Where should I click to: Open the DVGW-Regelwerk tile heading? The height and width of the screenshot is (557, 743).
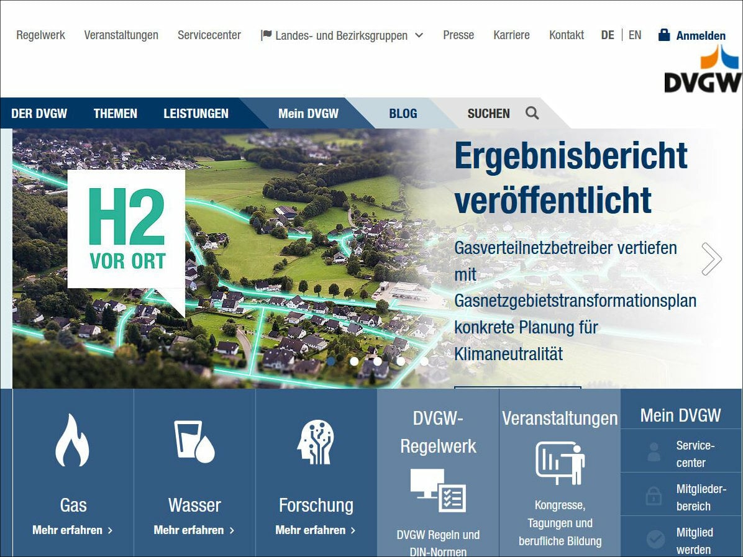click(439, 432)
